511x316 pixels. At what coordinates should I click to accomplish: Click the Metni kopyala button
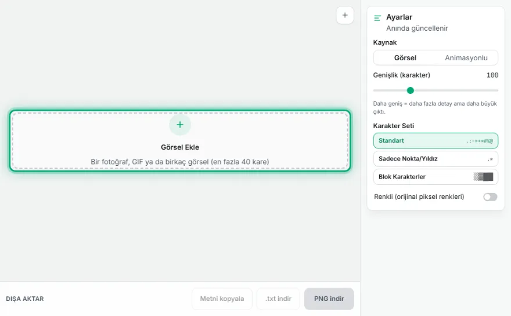[x=222, y=299]
